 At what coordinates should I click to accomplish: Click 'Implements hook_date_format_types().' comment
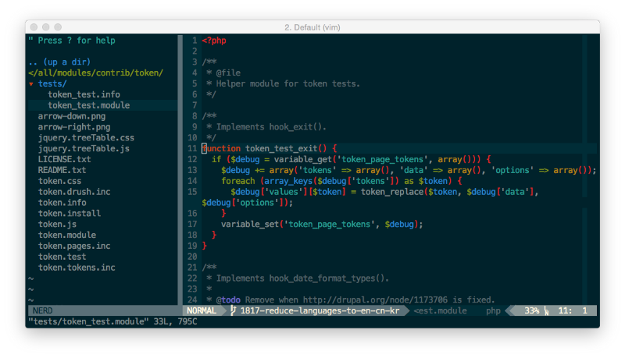[x=302, y=278]
